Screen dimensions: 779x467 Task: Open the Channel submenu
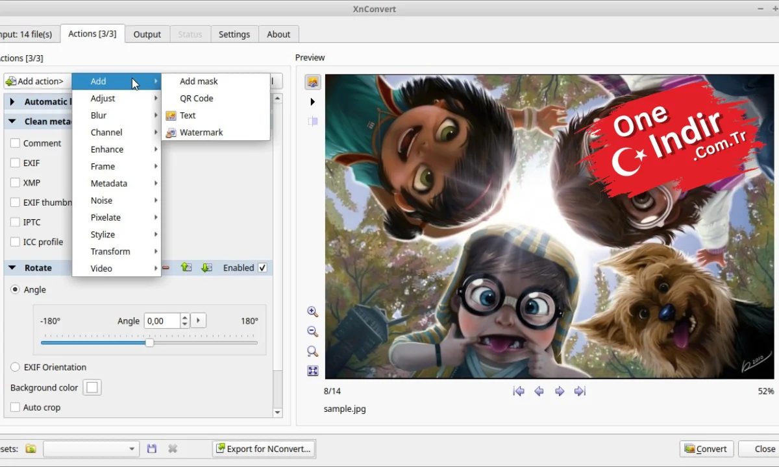coord(117,132)
